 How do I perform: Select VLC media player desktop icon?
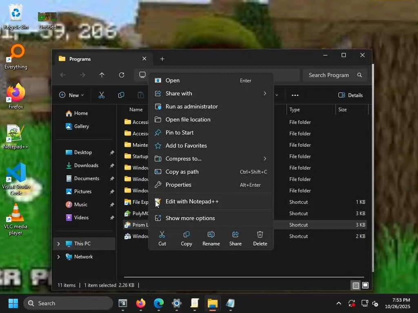16,219
